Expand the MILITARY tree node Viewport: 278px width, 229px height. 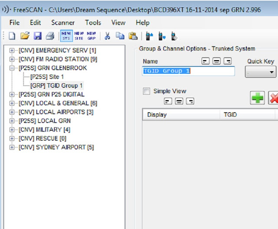pos(12,130)
